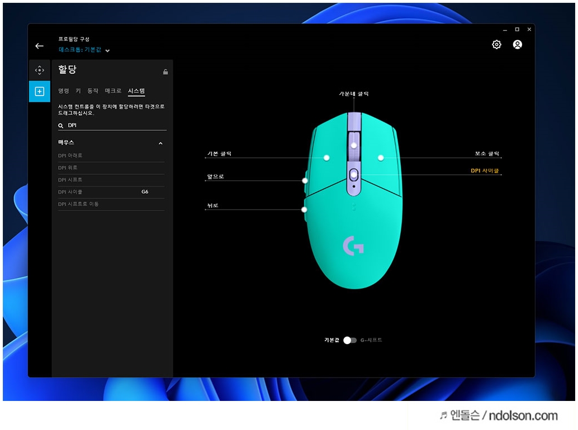This screenshot has width=578, height=430.
Task: Toggle the lock icon beside 할당
Action: (x=165, y=72)
